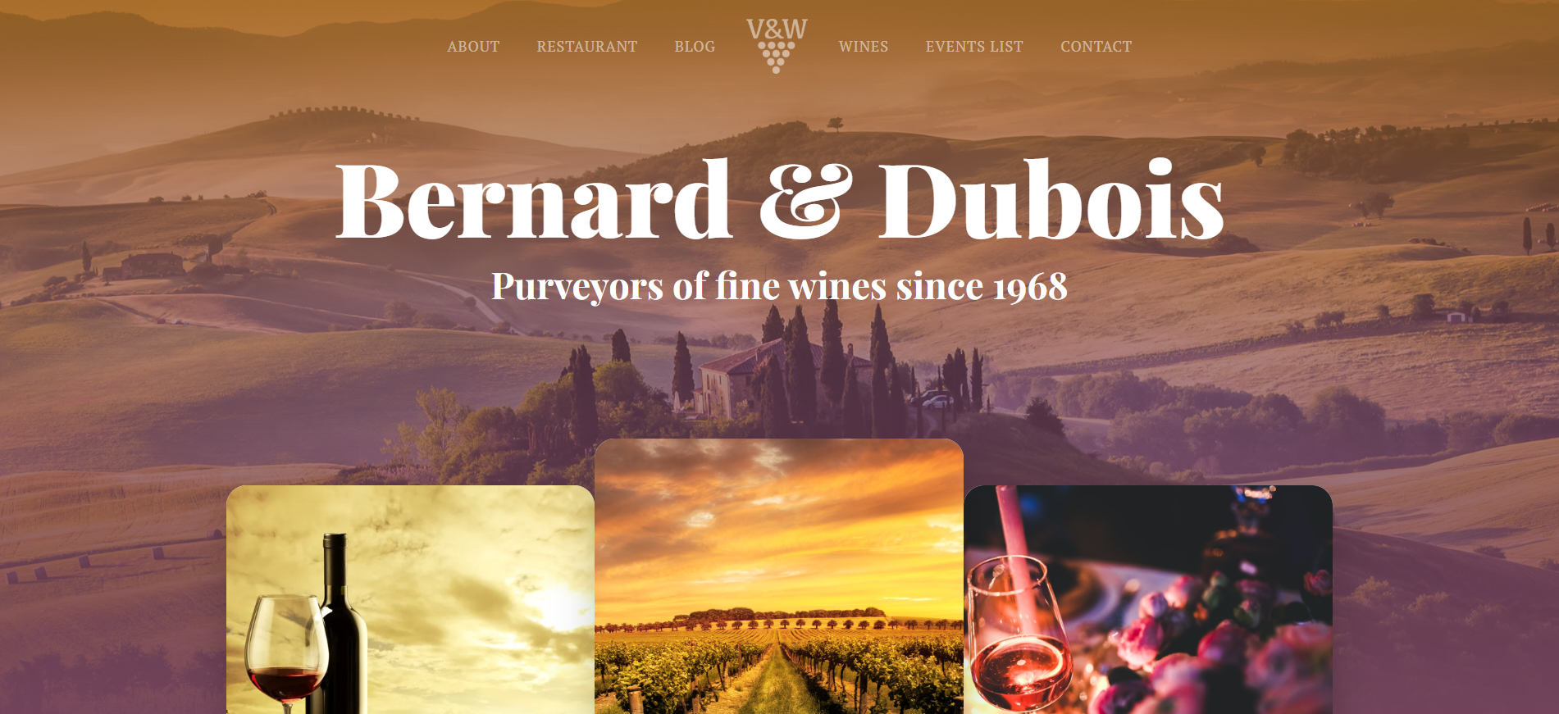Open the About page
The height and width of the screenshot is (714, 1559).
(473, 47)
